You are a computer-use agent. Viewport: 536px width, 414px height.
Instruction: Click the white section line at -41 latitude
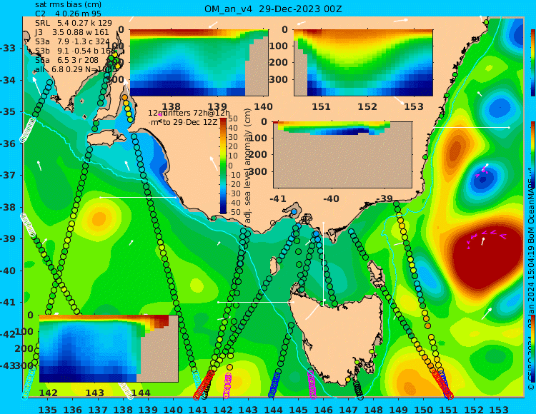pyautogui.click(x=256, y=302)
